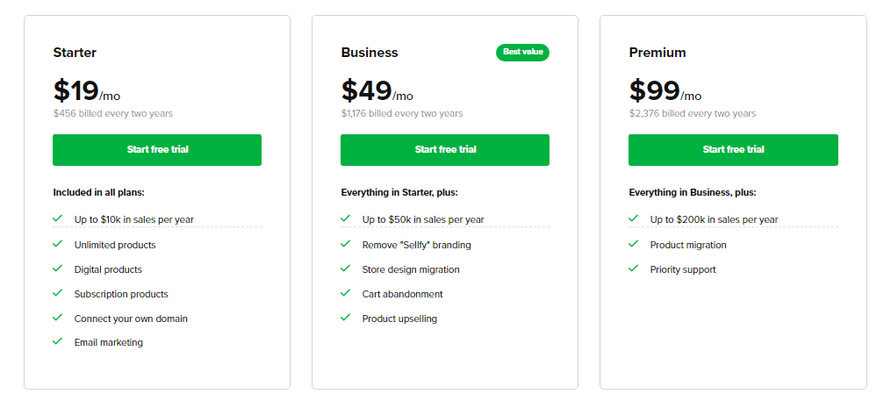Click "Up to $10k in sales per year"
The image size is (891, 401).
pyautogui.click(x=133, y=219)
